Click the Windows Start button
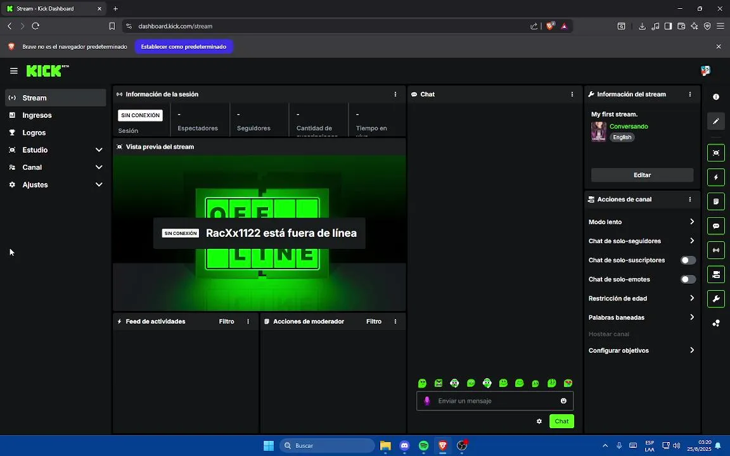 [x=269, y=445]
